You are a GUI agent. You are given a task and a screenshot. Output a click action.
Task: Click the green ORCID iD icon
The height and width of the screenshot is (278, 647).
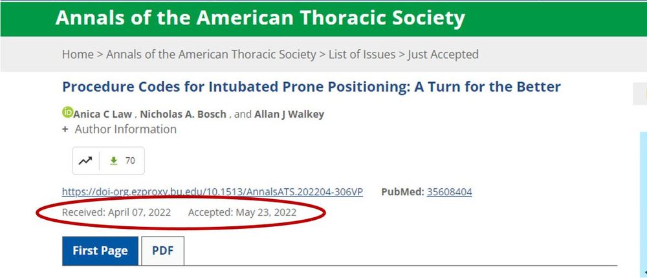coord(68,112)
